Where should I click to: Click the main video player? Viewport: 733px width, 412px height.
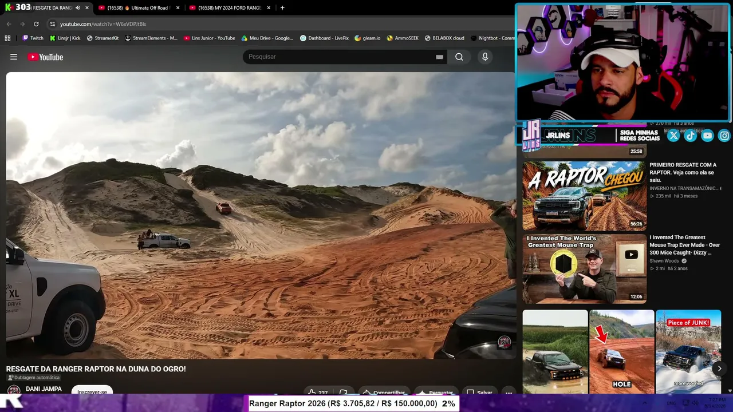click(x=261, y=215)
